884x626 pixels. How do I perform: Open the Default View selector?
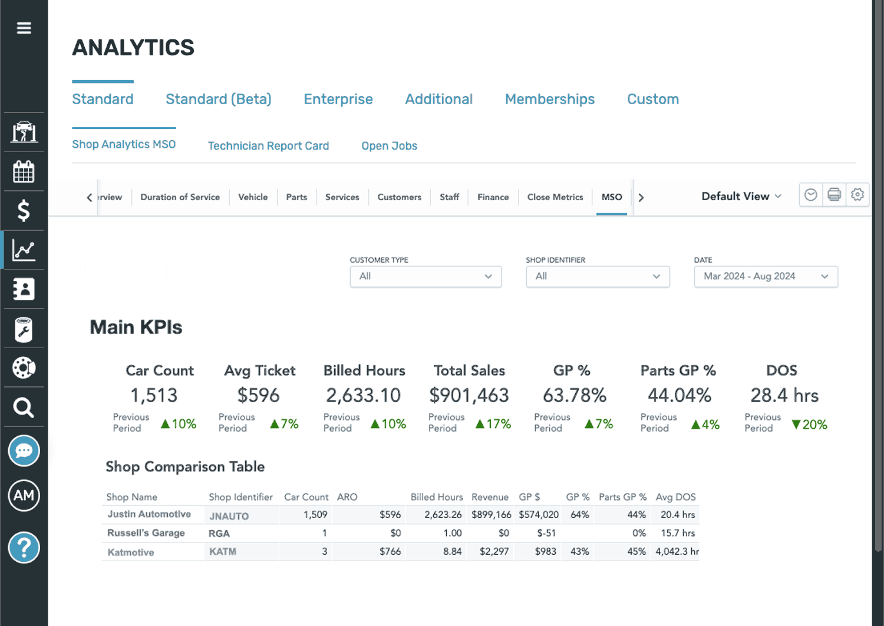point(741,197)
